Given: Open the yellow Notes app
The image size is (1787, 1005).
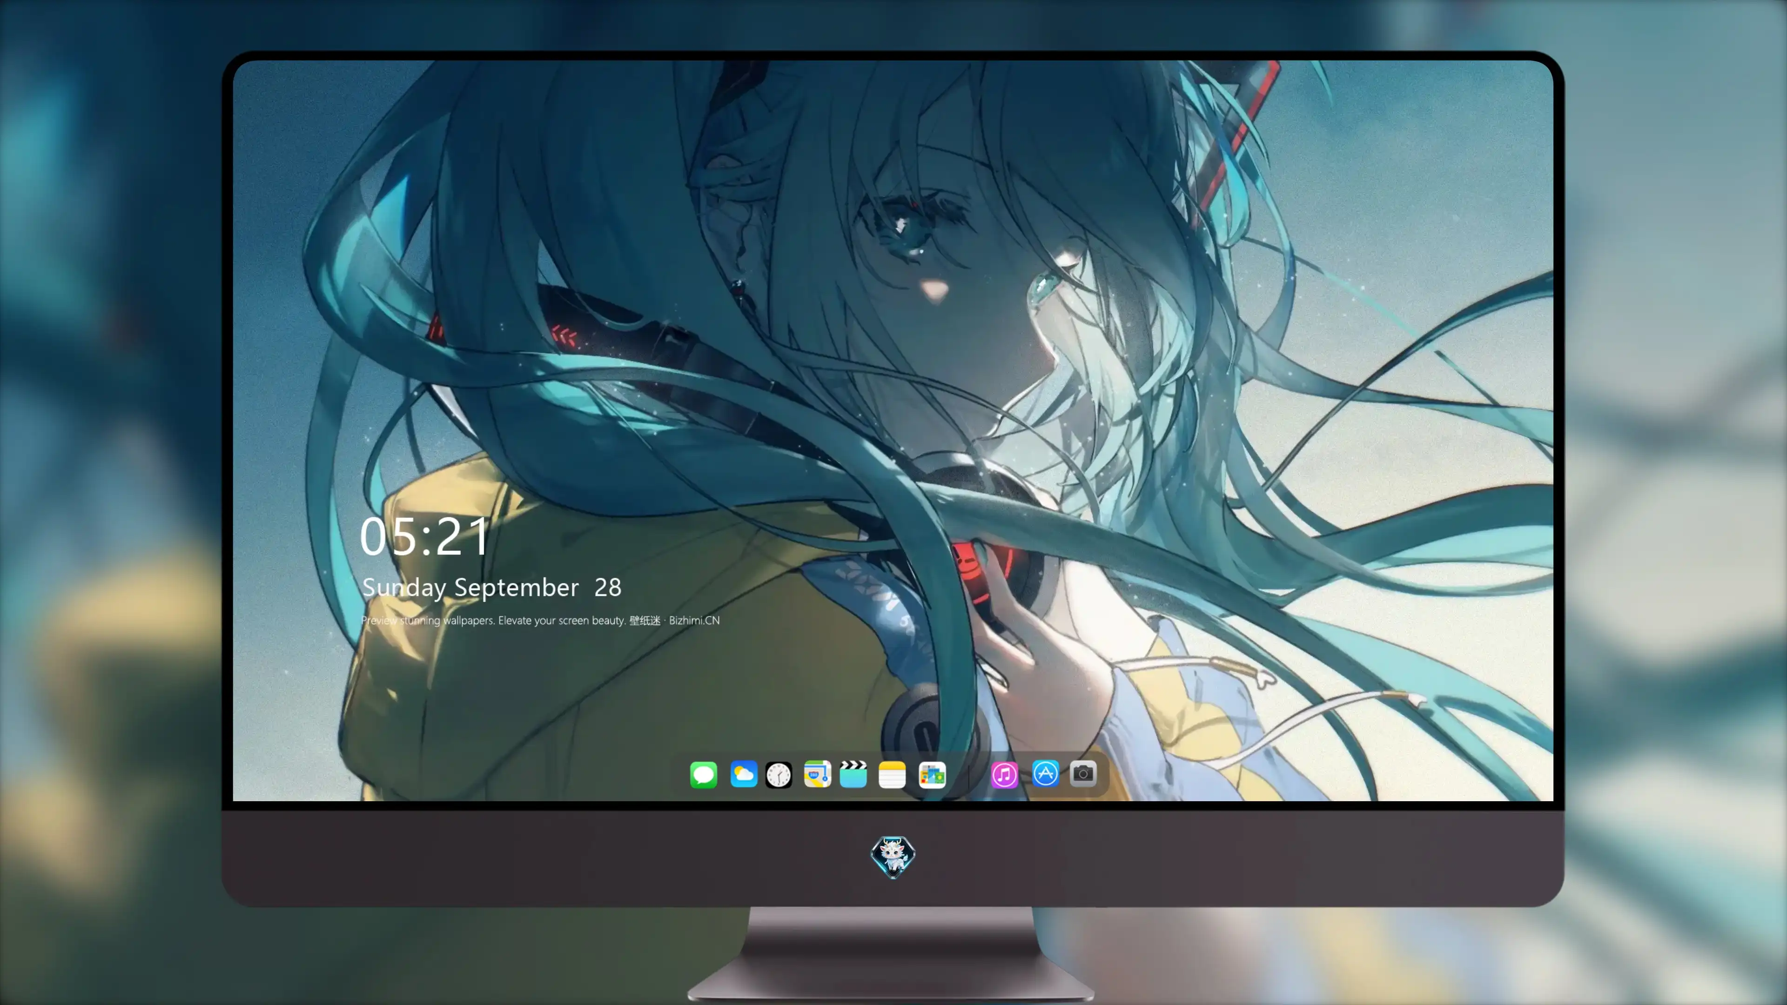Looking at the screenshot, I should [x=892, y=775].
